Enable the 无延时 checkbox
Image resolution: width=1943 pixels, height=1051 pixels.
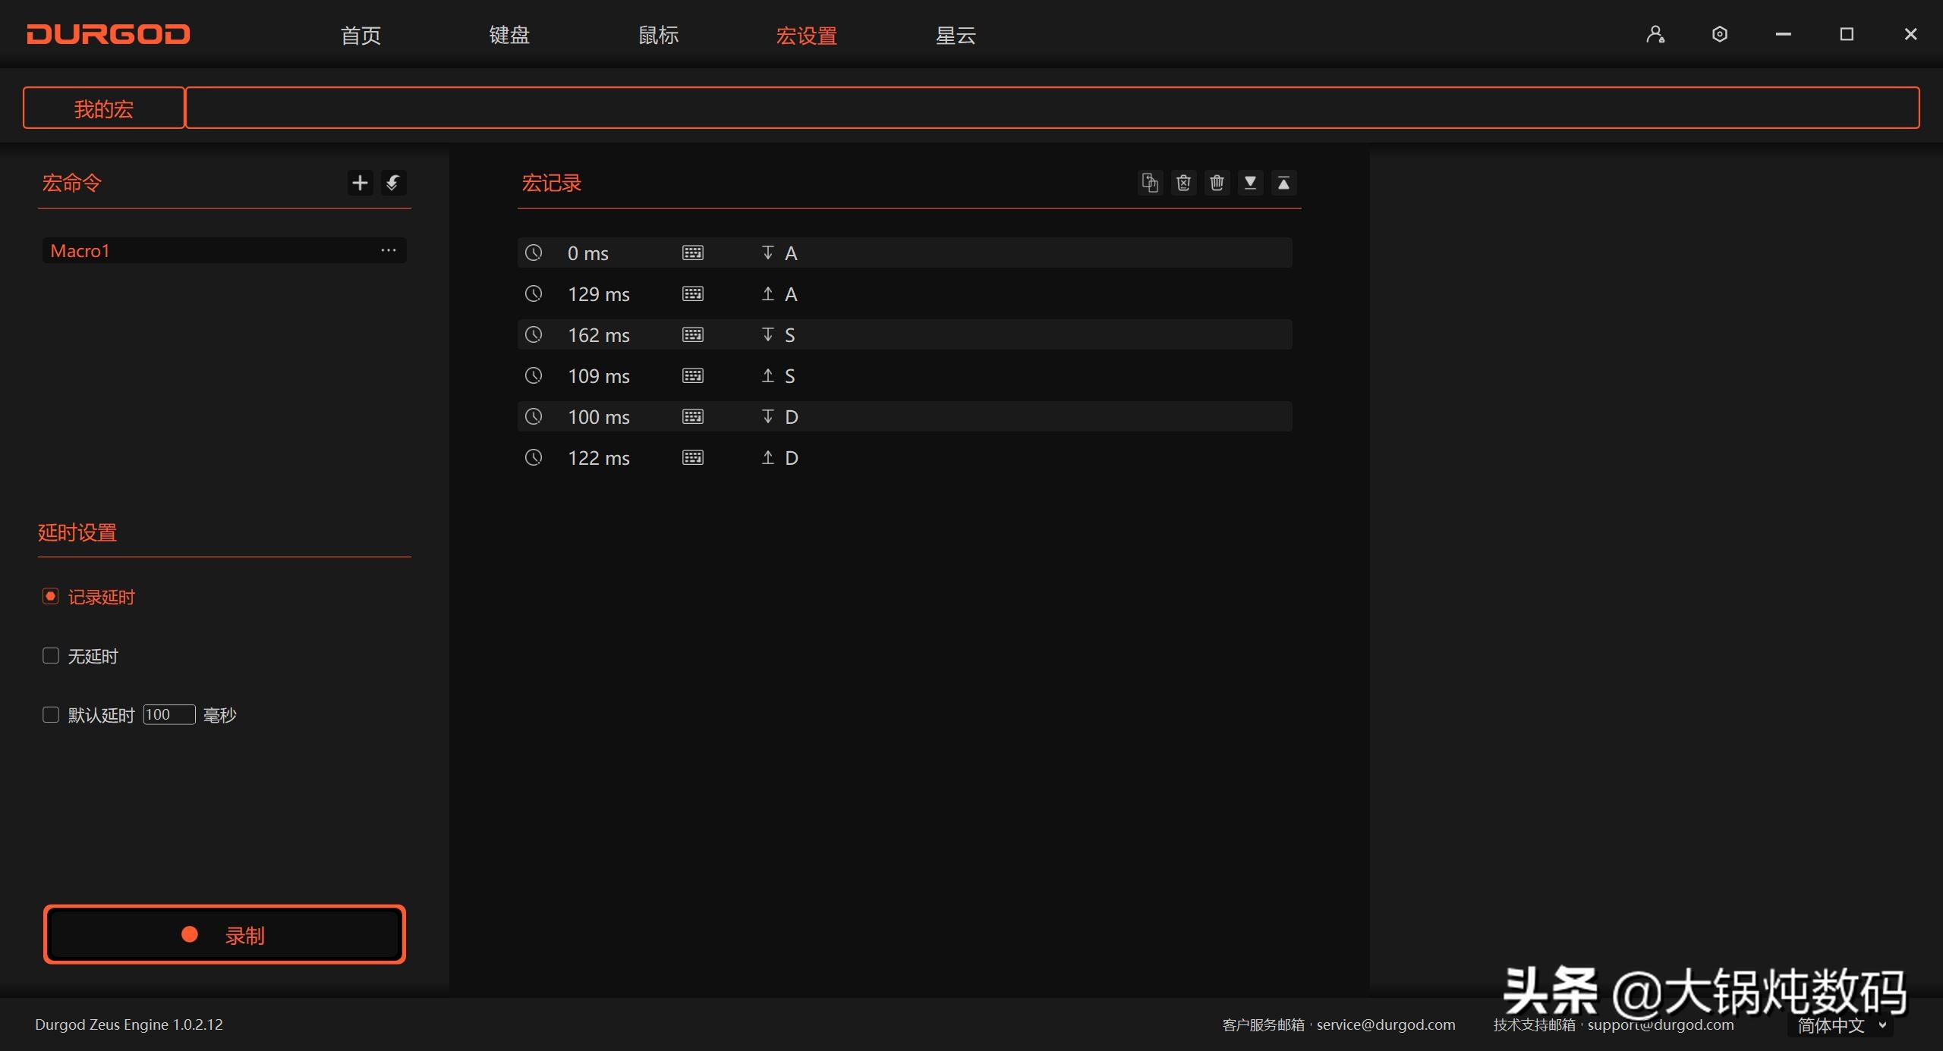[50, 655]
